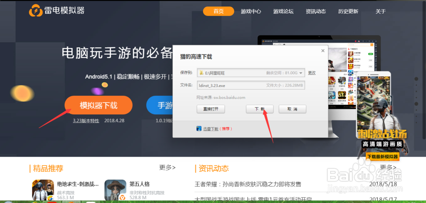Image resolution: width=426 pixels, height=203 pixels.
Task: Expand the 保存到 folder dropdown
Action: tap(301, 73)
